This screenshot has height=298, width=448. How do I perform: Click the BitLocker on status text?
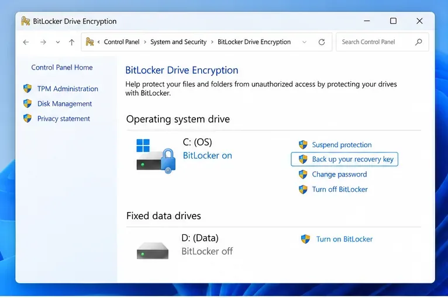pos(208,155)
